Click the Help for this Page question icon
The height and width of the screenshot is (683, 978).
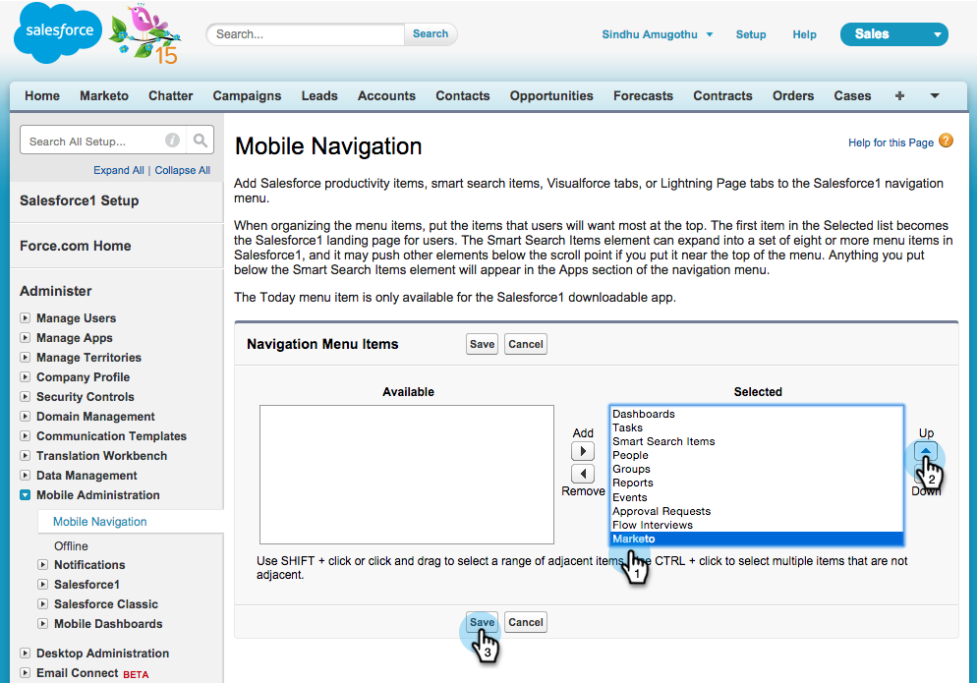(946, 141)
